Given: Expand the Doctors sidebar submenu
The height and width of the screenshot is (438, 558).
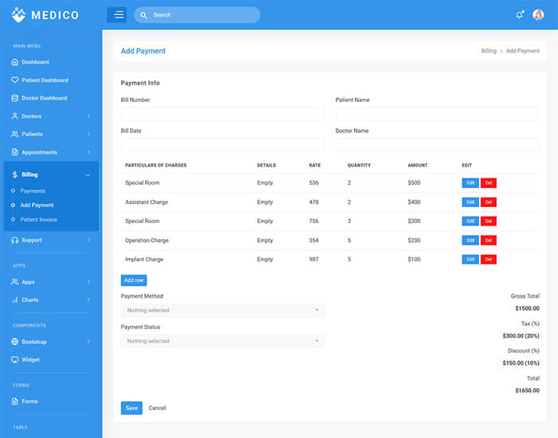Looking at the screenshot, I should tap(88, 116).
